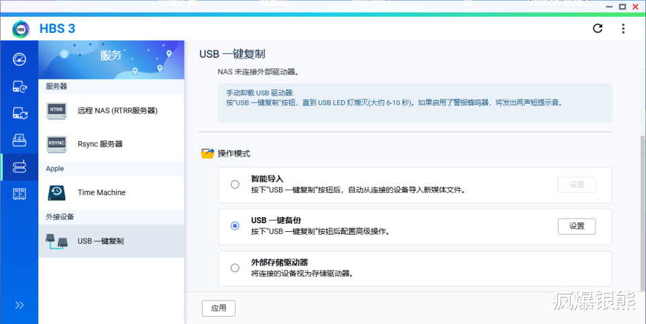Viewport: 646px width, 324px height.
Task: Open 远程 NAS (RTRR服务器) service
Action: point(111,111)
